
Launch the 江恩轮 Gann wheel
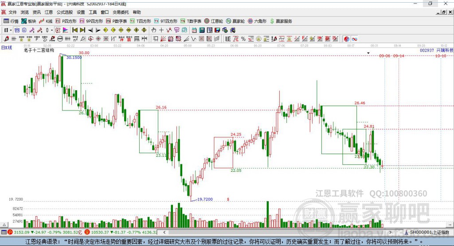(x=214, y=21)
